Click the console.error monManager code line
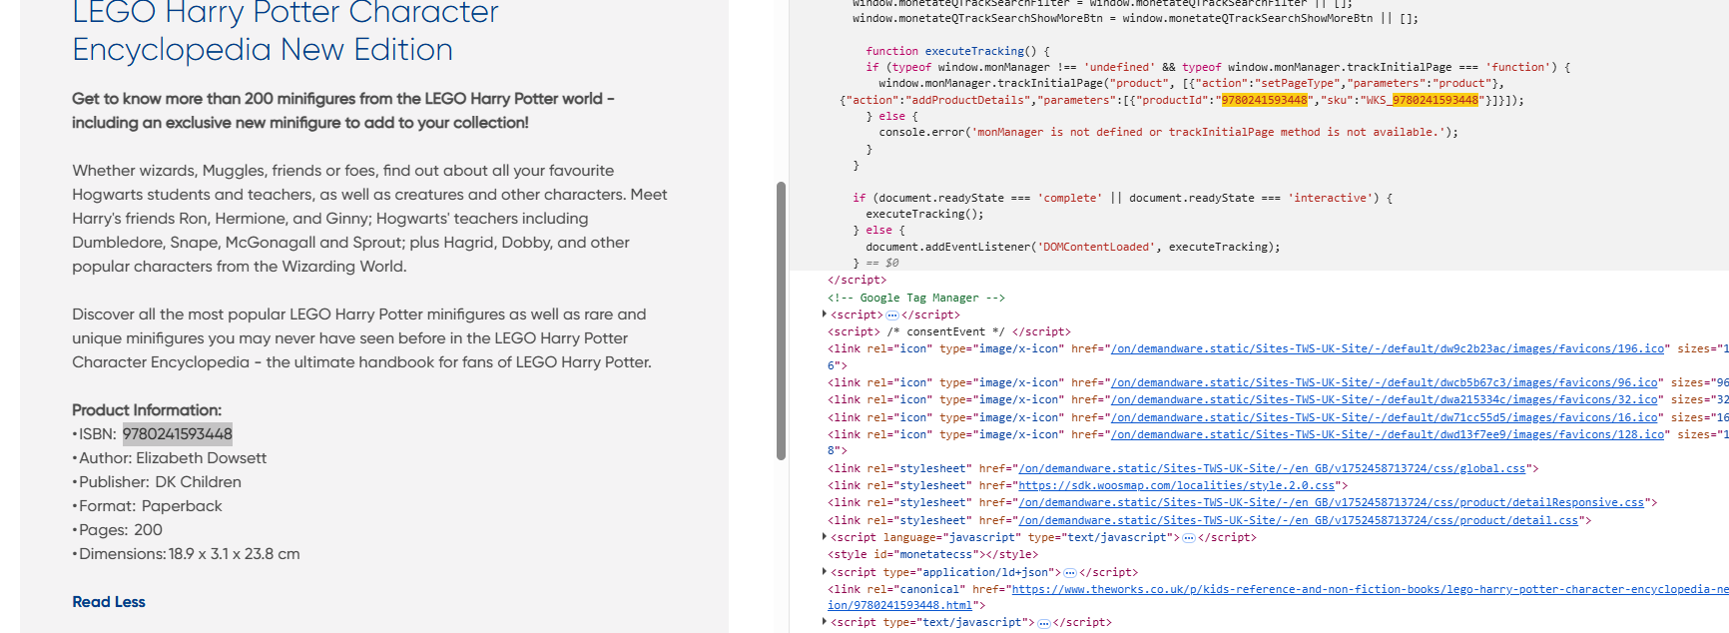Screen dimensions: 1729x633 [1168, 132]
